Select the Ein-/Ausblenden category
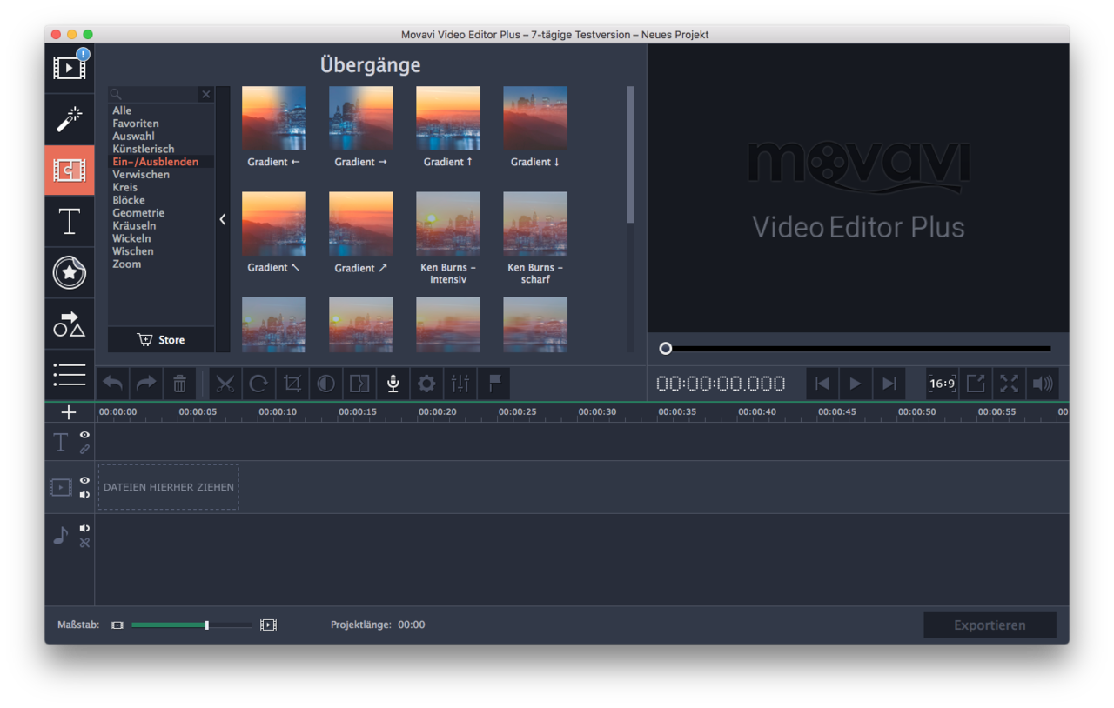Screen dimensions: 1114x708 pyautogui.click(x=155, y=162)
